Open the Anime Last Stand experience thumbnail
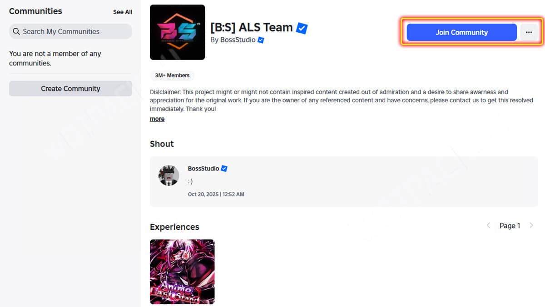545x307 pixels. click(182, 272)
